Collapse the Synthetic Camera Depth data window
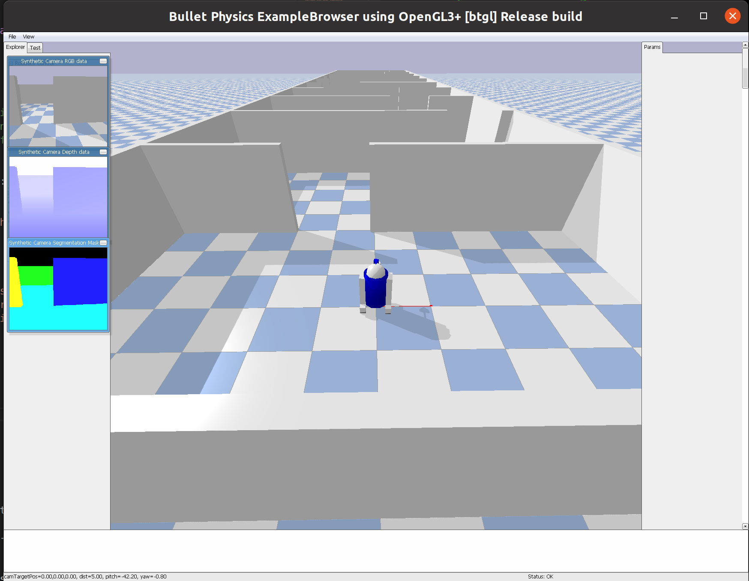 [103, 152]
